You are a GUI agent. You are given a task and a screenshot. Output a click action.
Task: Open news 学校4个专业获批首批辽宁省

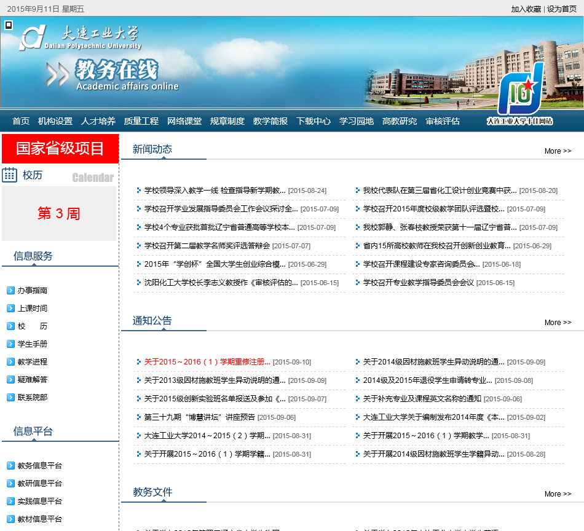[x=219, y=227]
